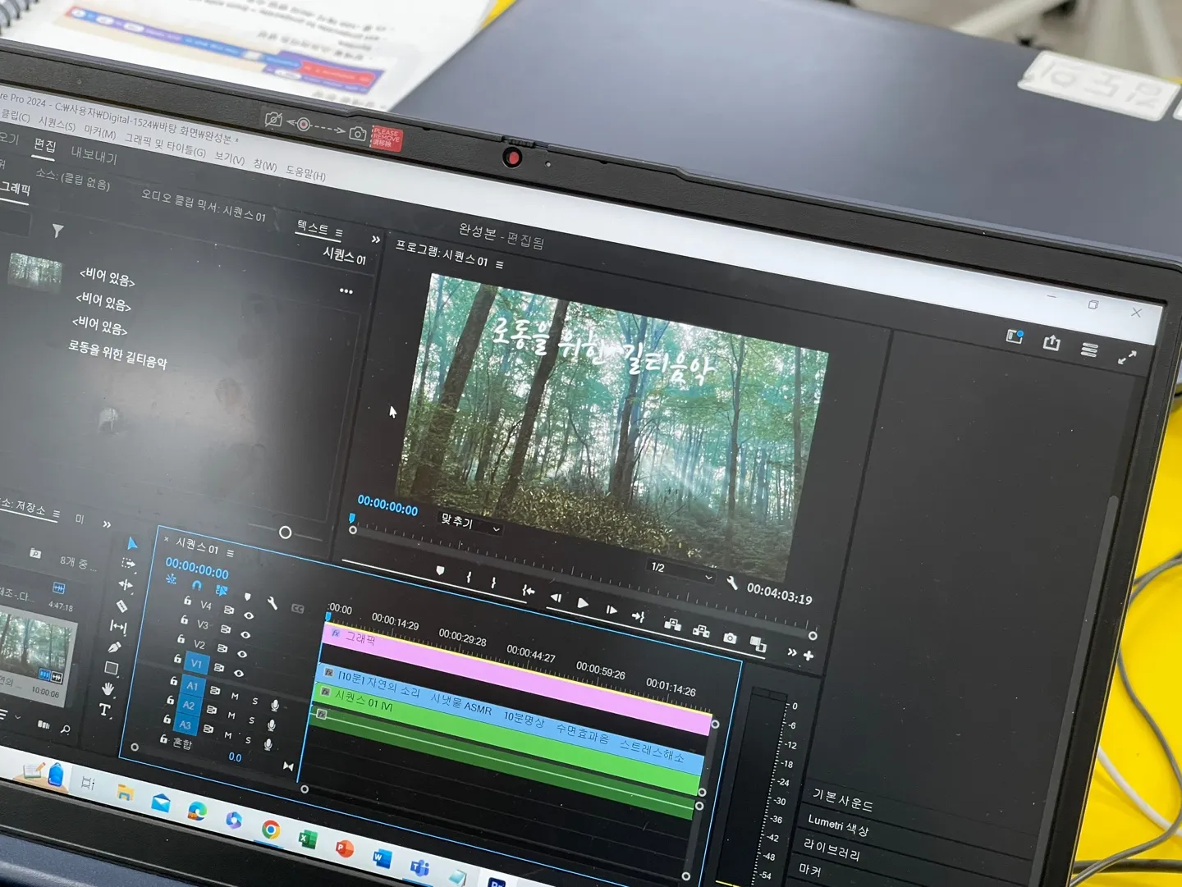Viewport: 1182px width, 887px height.
Task: Enable voice-over record on track A3
Action: (x=268, y=744)
